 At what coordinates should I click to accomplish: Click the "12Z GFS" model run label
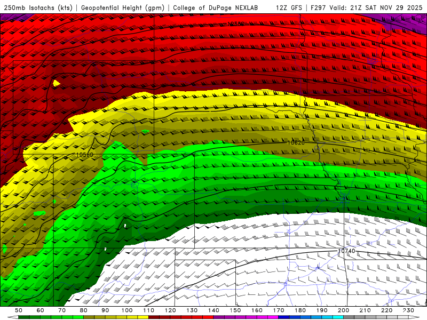[289, 7]
